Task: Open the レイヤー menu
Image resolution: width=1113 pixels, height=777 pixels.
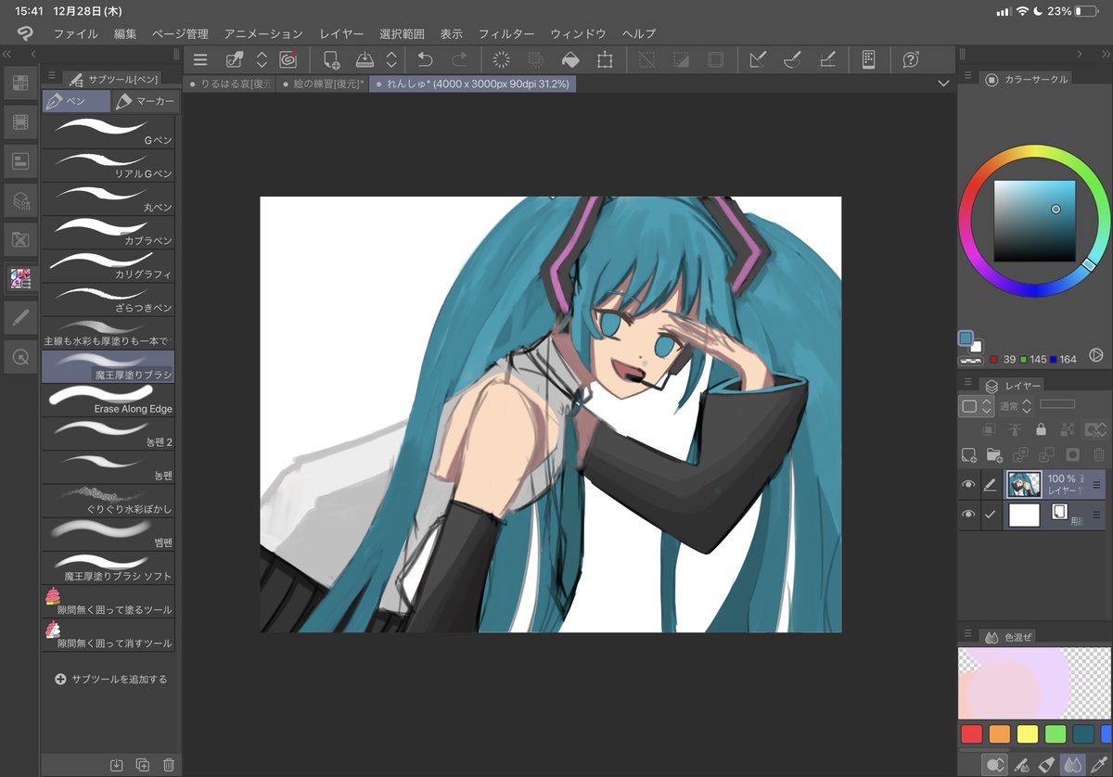Action: 341,33
